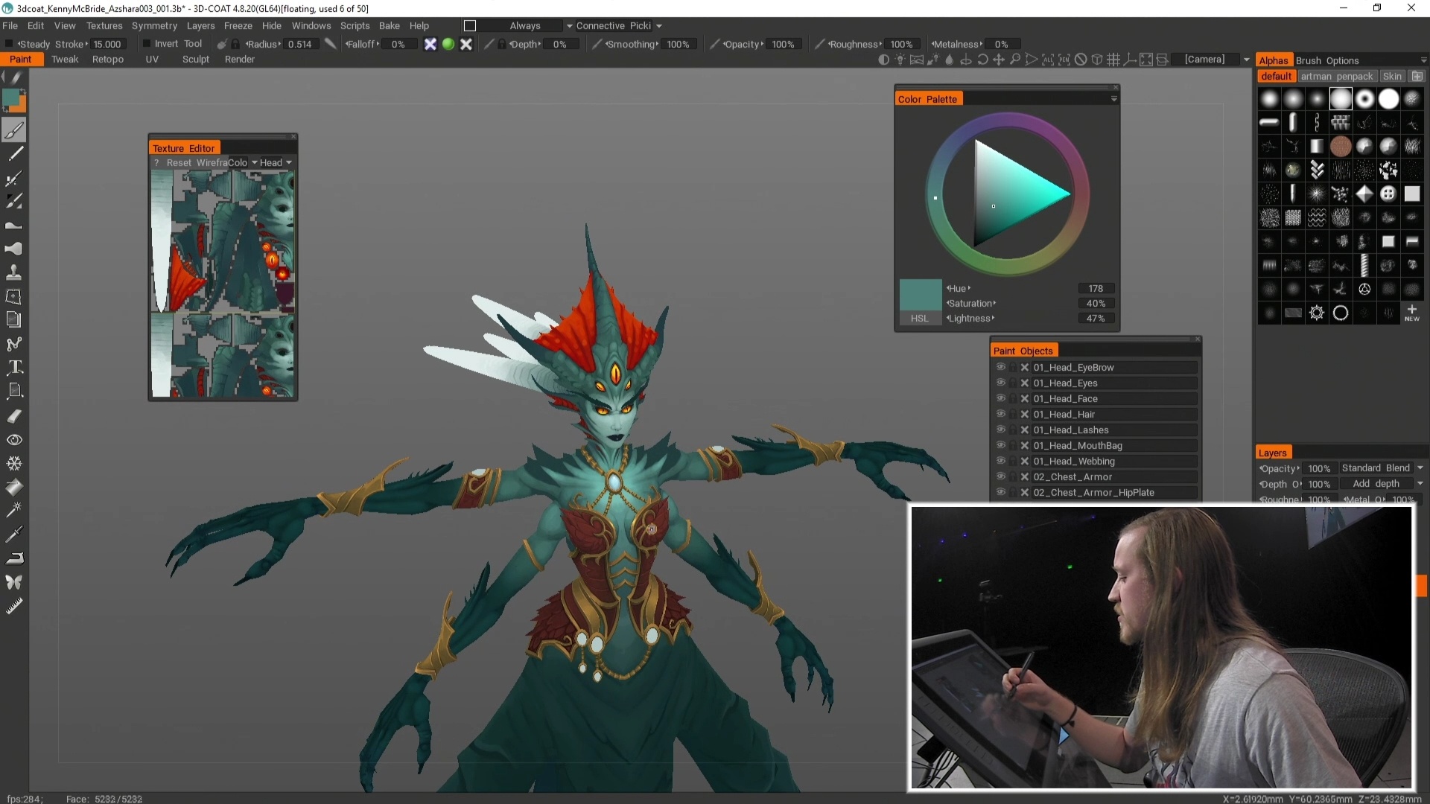Click the help question mark in Texture Editor

[156, 162]
